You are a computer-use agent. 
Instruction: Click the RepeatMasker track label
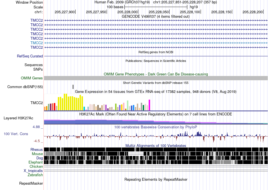pyautogui.click(x=31, y=183)
